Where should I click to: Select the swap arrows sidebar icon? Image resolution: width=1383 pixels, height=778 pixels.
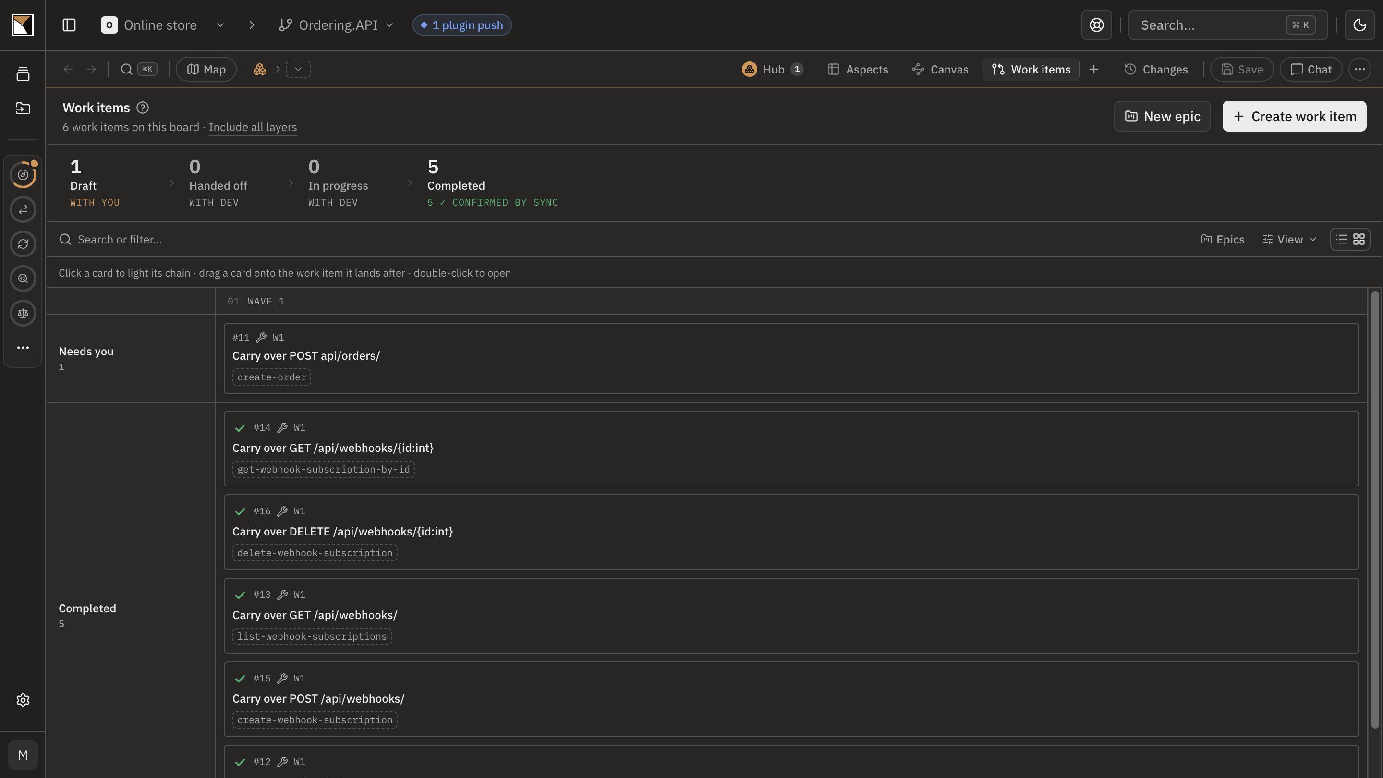(x=23, y=209)
